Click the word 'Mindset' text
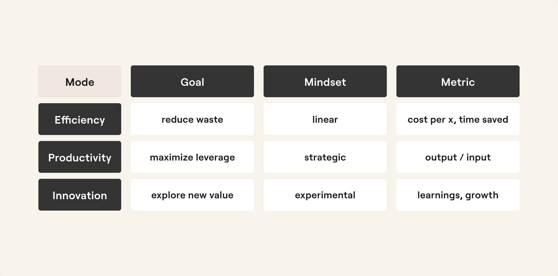Image resolution: width=558 pixels, height=276 pixels. coord(325,82)
